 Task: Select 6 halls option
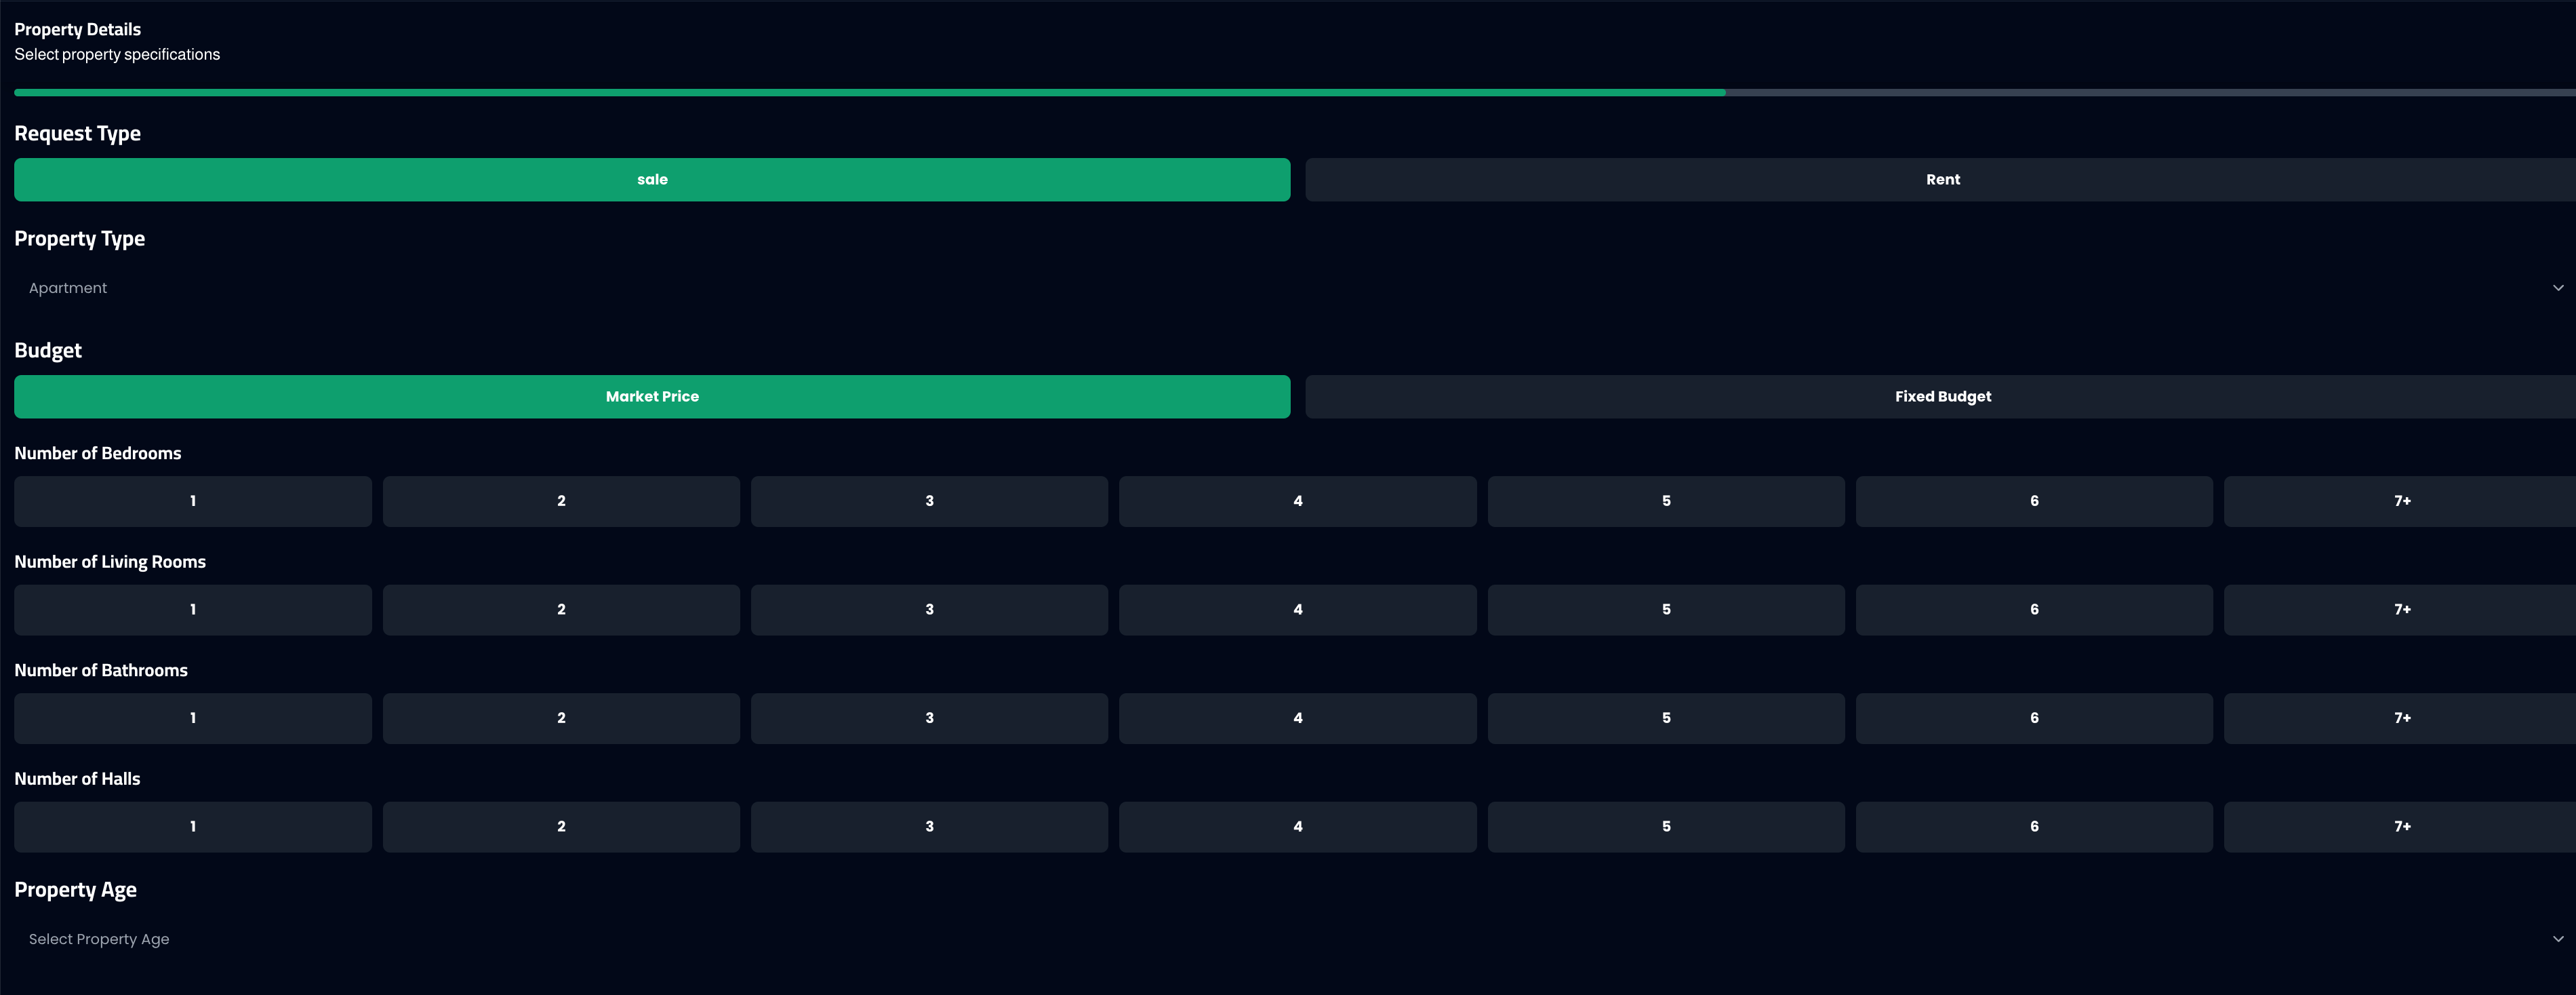click(2034, 827)
